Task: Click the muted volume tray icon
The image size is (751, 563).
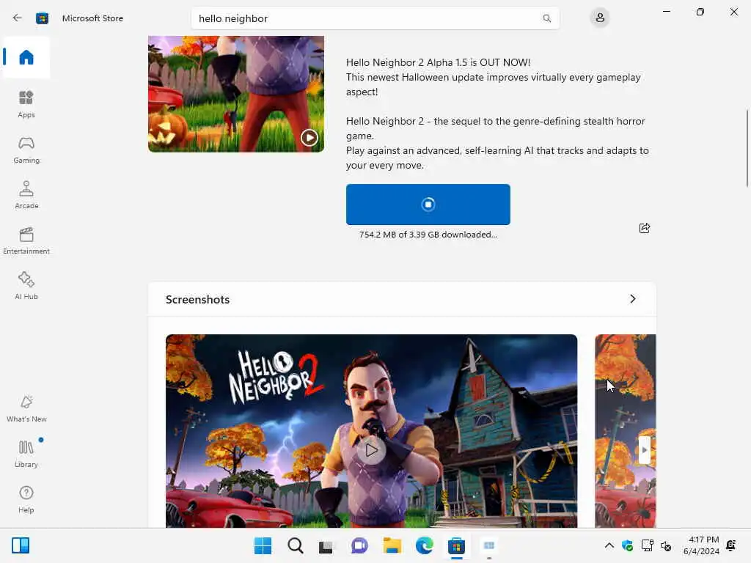Action: click(x=666, y=545)
